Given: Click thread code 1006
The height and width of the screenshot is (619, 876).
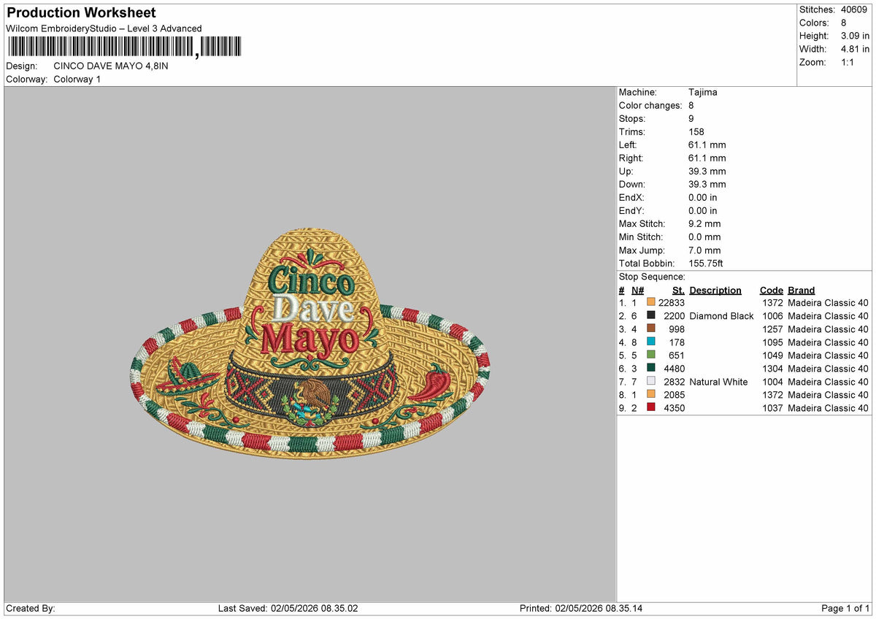Looking at the screenshot, I should click(x=772, y=315).
